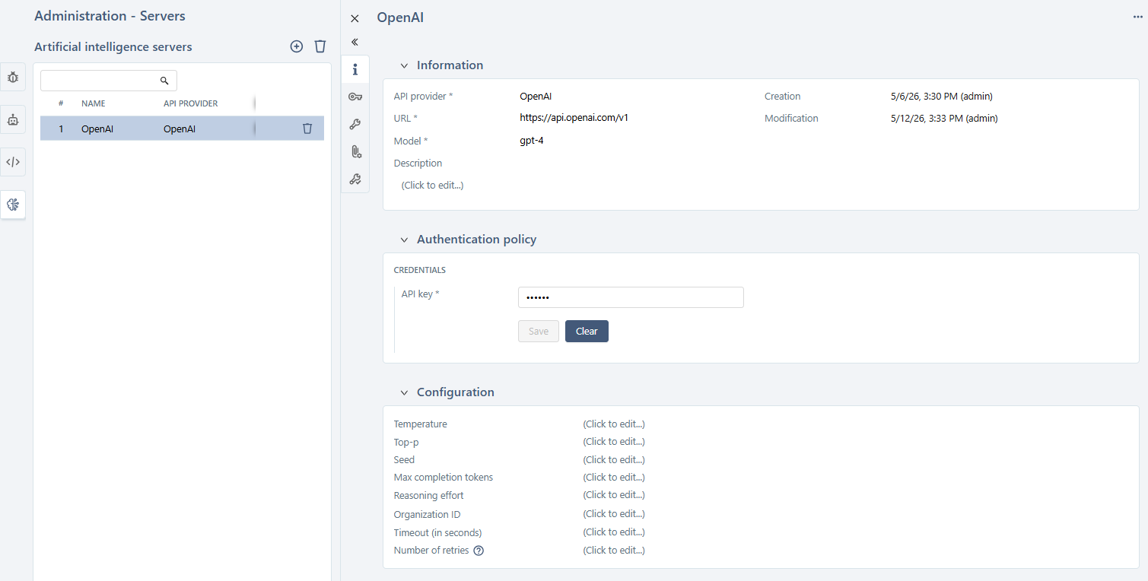Edit the Model value gpt-4
The image size is (1148, 581).
tap(532, 141)
